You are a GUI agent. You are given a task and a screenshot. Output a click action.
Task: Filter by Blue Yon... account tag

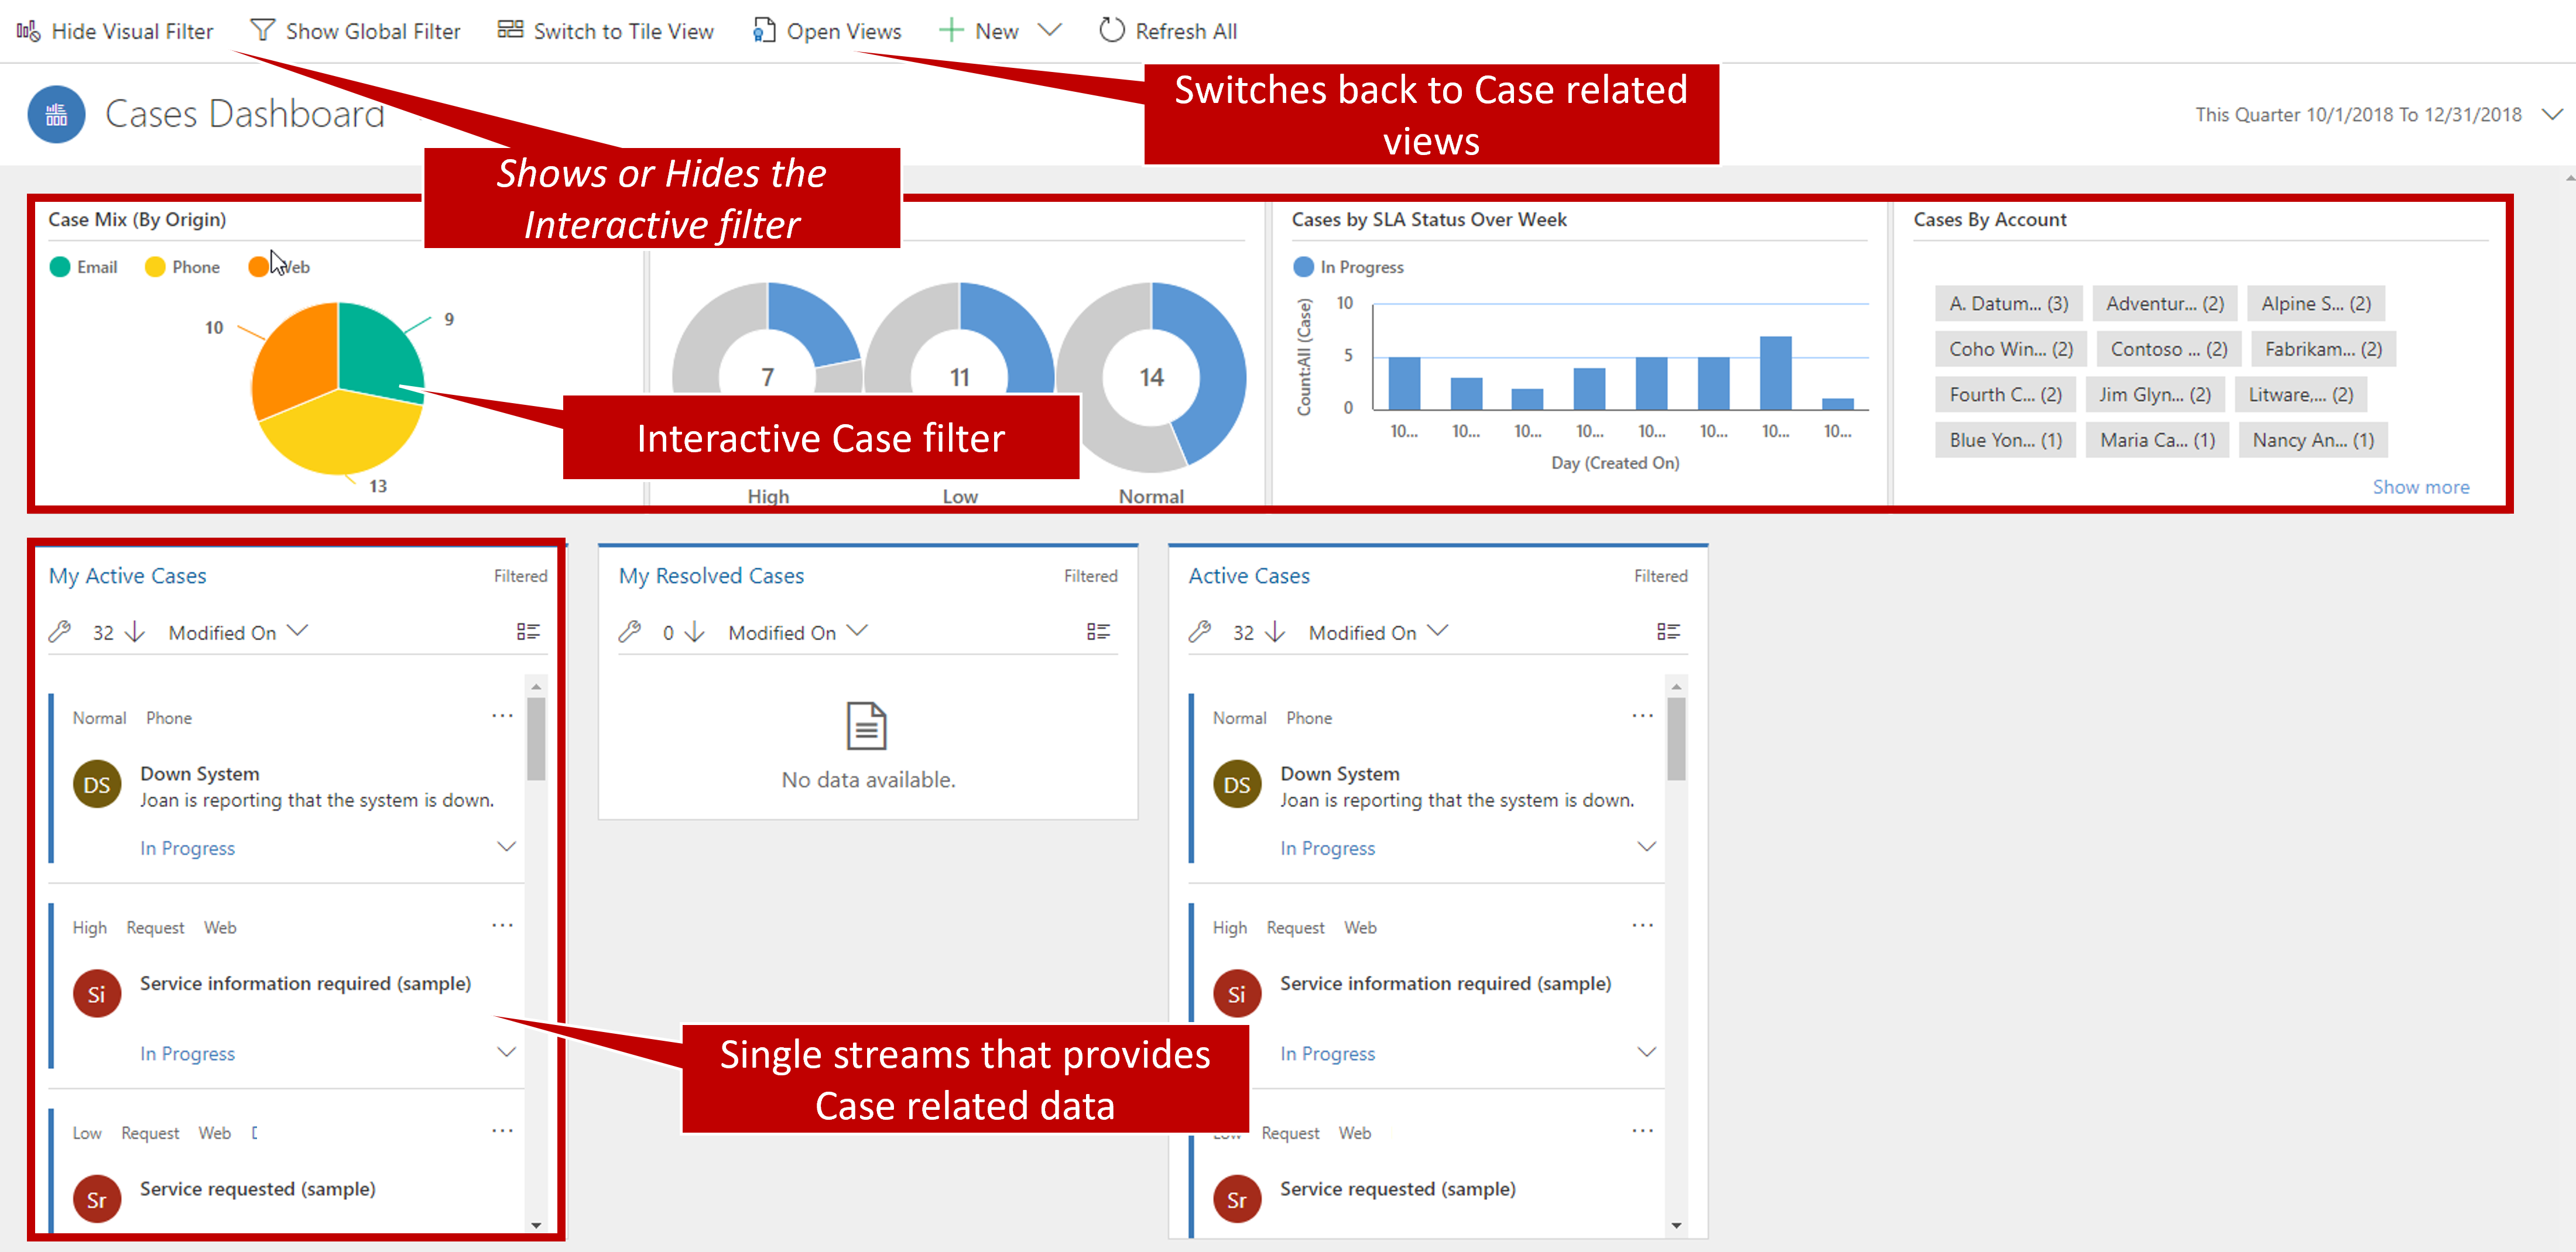2005,439
